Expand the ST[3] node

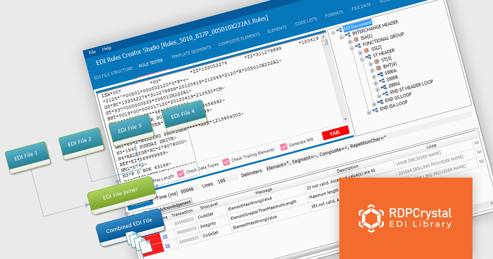[x=371, y=64]
